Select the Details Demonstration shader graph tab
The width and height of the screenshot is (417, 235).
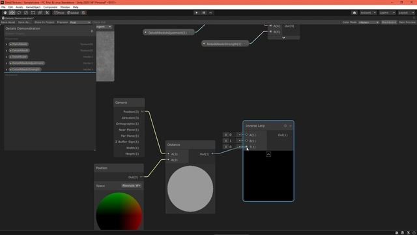18,18
